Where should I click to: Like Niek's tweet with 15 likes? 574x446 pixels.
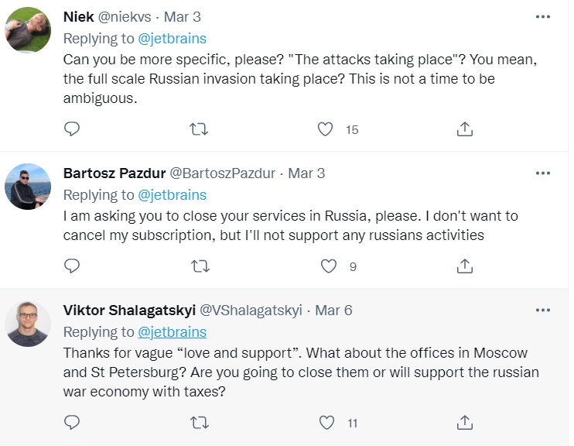[325, 129]
